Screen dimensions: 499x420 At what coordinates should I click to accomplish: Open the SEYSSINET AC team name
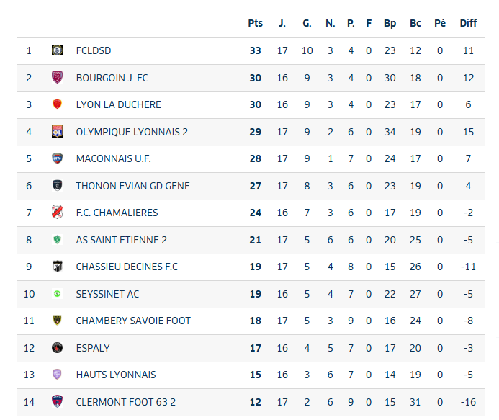coord(108,294)
